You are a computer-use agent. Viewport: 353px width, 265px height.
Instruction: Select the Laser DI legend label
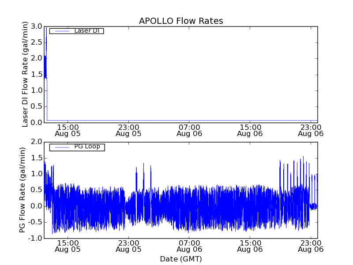(x=86, y=31)
